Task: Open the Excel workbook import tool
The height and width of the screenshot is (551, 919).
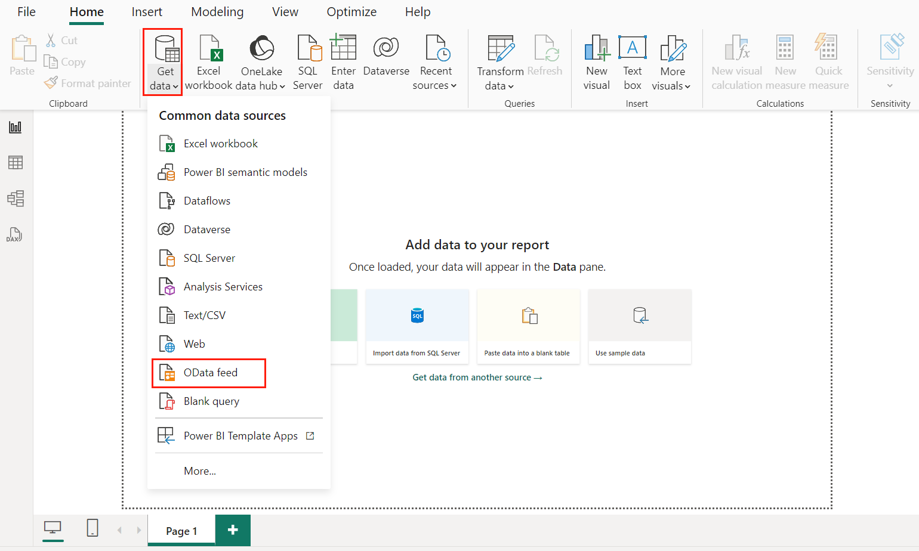Action: 208,61
